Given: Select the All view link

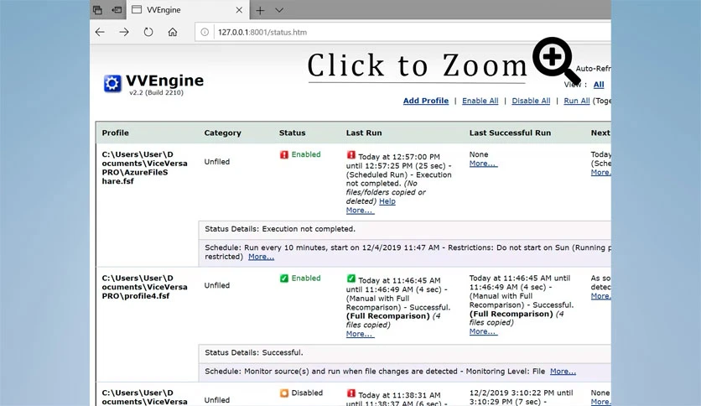Looking at the screenshot, I should (x=599, y=85).
